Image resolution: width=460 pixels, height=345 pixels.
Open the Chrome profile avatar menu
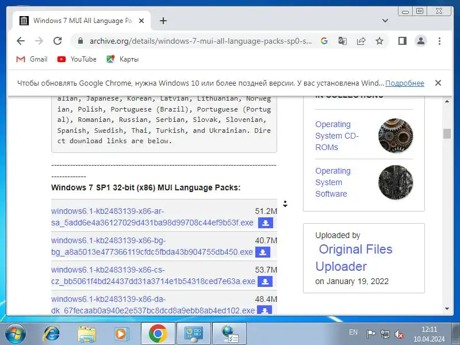pos(421,41)
